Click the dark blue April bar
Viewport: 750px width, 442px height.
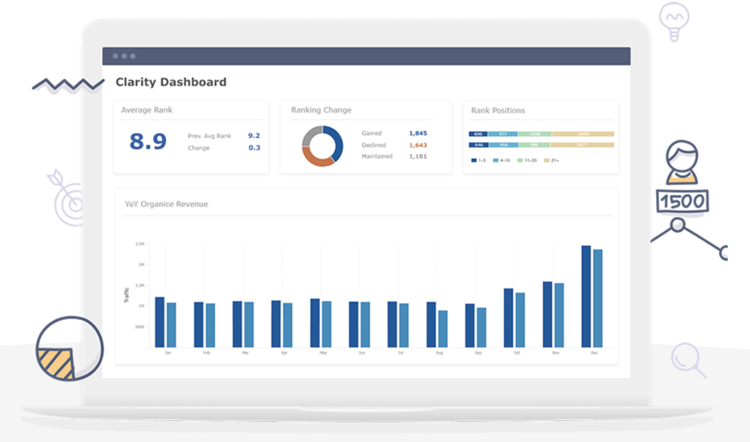coord(276,324)
